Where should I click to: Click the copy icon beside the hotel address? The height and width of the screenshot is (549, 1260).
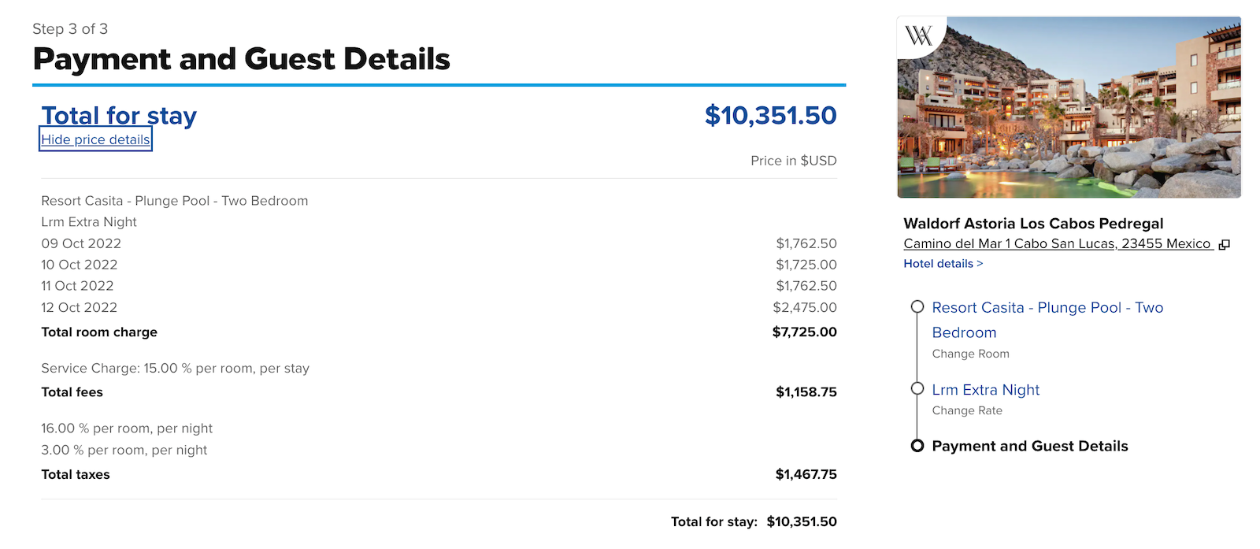[1222, 243]
